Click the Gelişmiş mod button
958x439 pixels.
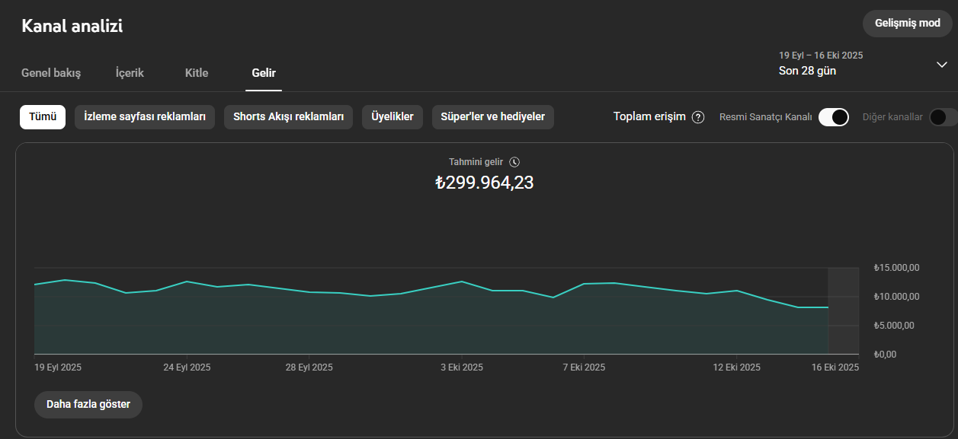(x=908, y=23)
